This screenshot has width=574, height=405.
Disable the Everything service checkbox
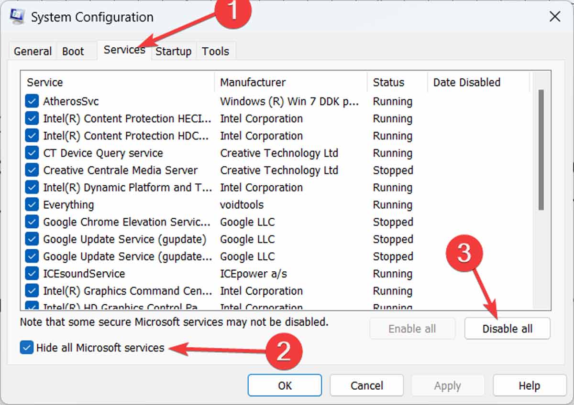[x=32, y=204]
